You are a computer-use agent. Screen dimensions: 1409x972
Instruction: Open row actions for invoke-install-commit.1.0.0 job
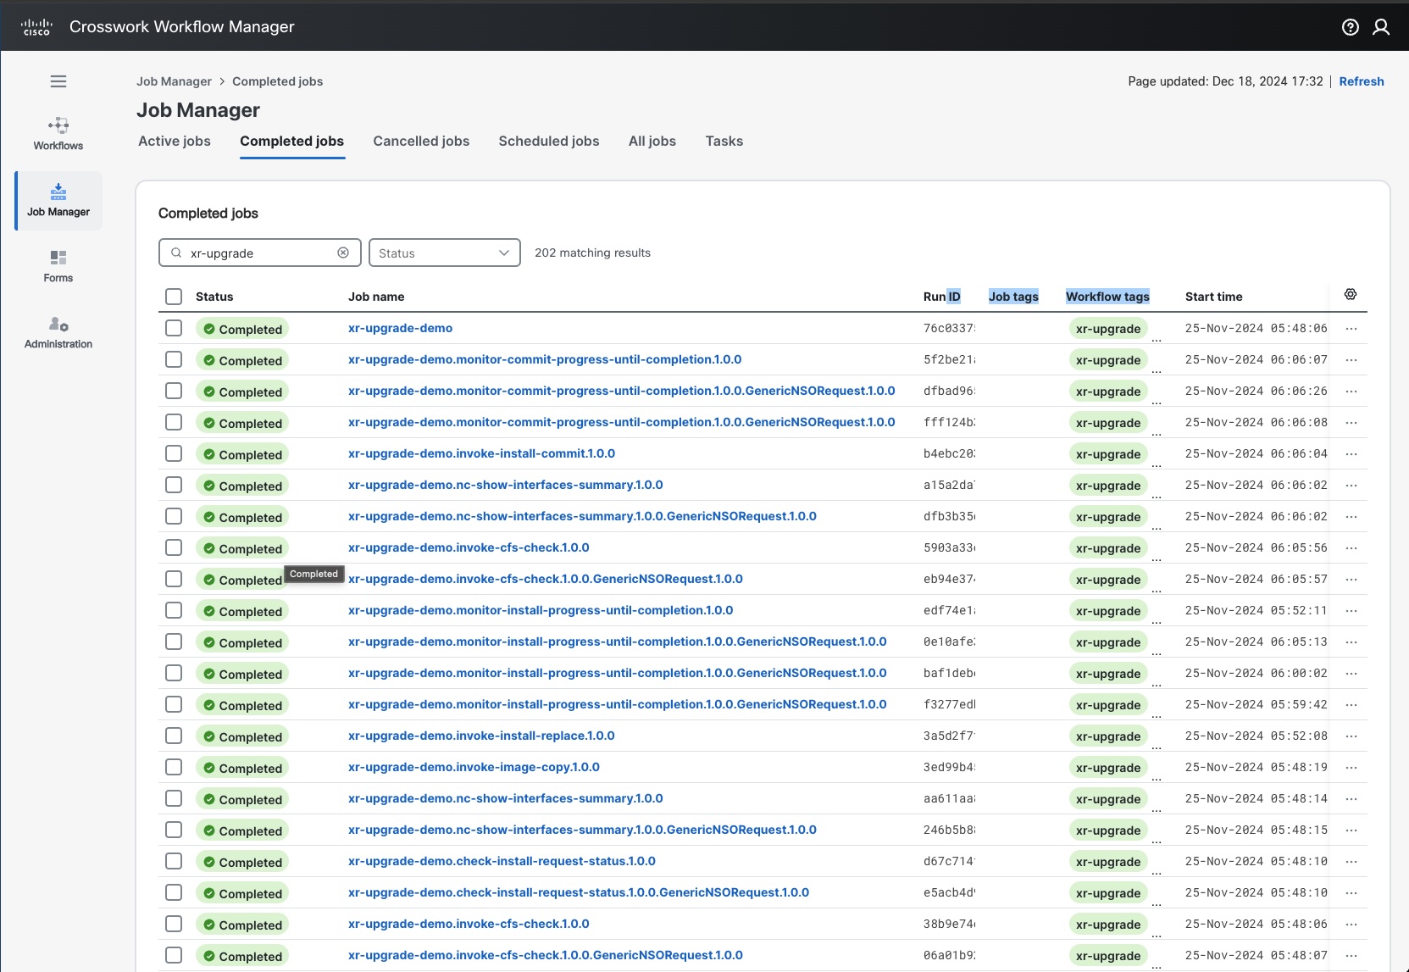coord(1351,453)
